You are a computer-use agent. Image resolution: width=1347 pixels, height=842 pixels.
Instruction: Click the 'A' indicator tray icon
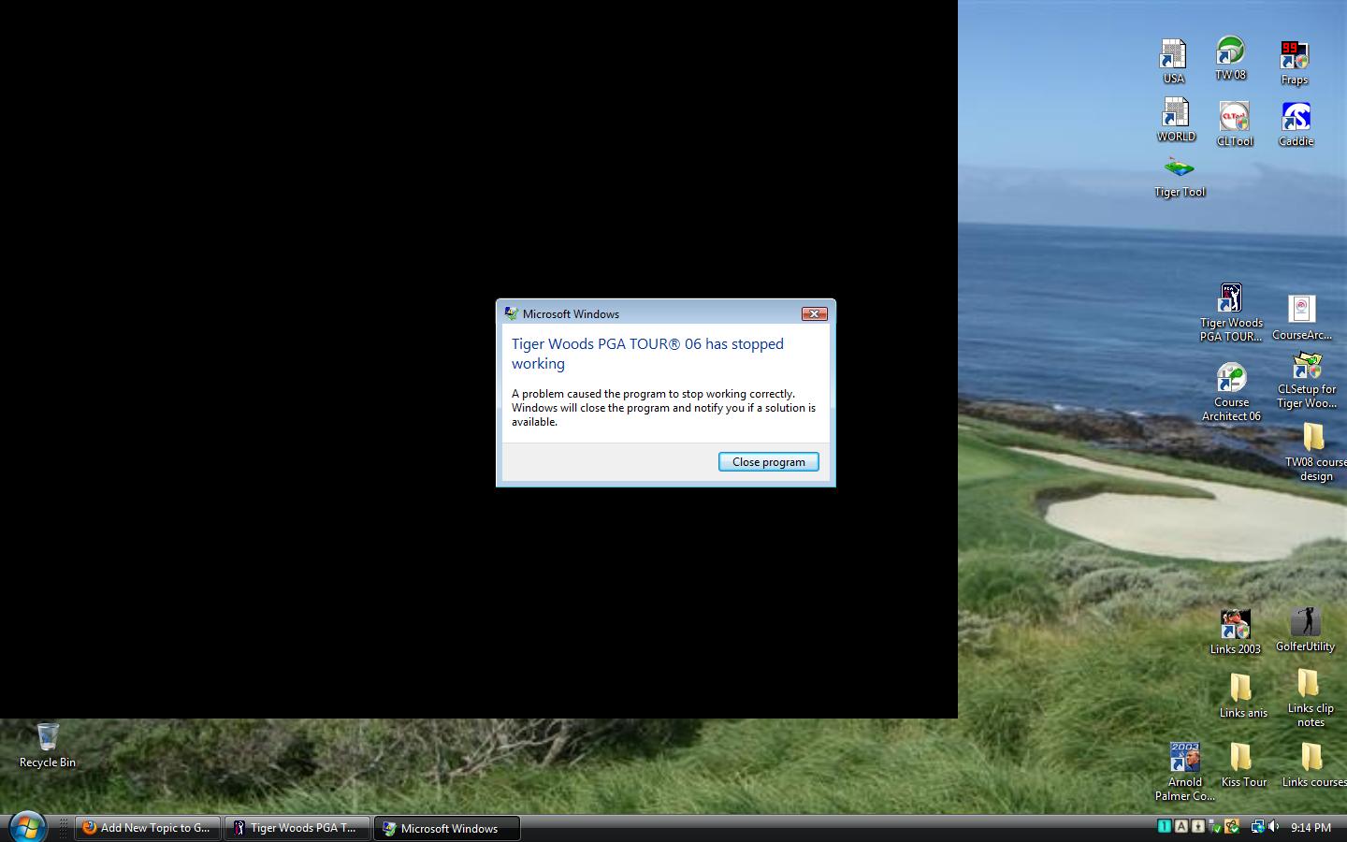coord(1180,826)
